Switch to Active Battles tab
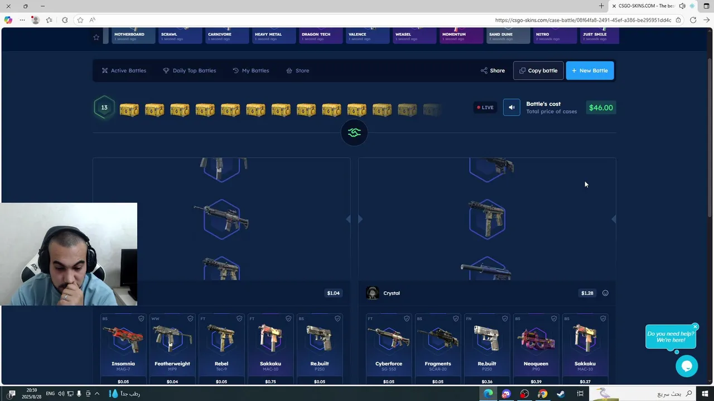The height and width of the screenshot is (401, 714). 124,71
